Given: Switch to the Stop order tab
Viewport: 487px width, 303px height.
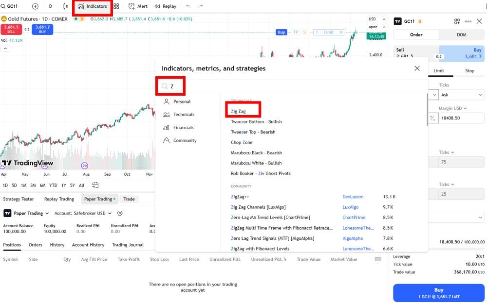Looking at the screenshot, I should click(469, 71).
